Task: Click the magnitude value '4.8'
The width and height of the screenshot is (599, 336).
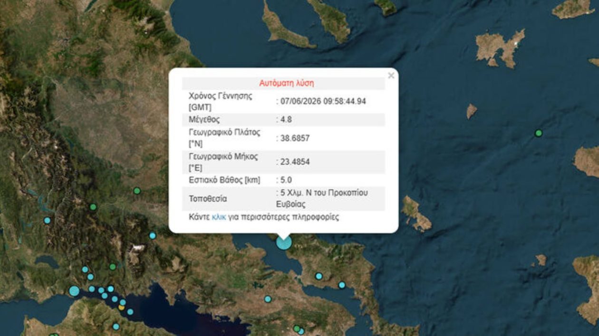Action: pos(286,120)
